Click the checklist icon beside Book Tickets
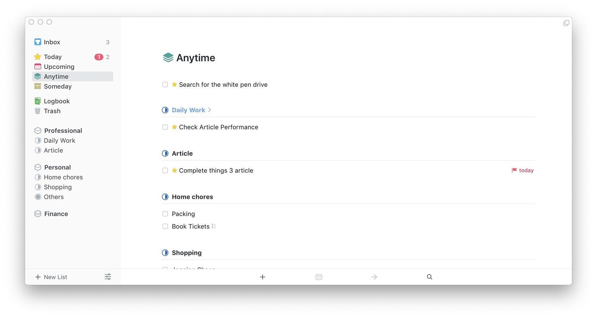This screenshot has height=318, width=597. [214, 226]
